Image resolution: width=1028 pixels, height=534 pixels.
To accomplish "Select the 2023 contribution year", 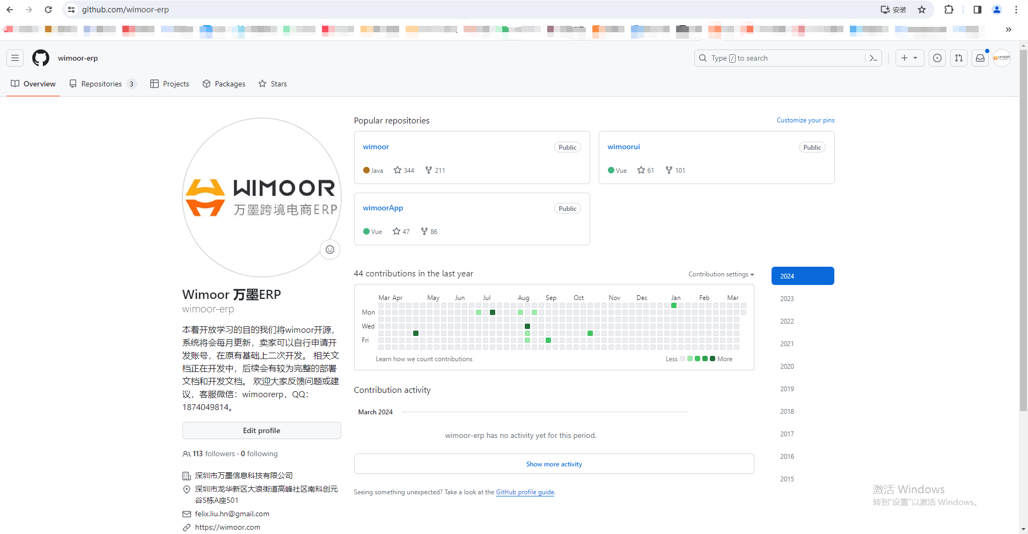I will point(803,298).
